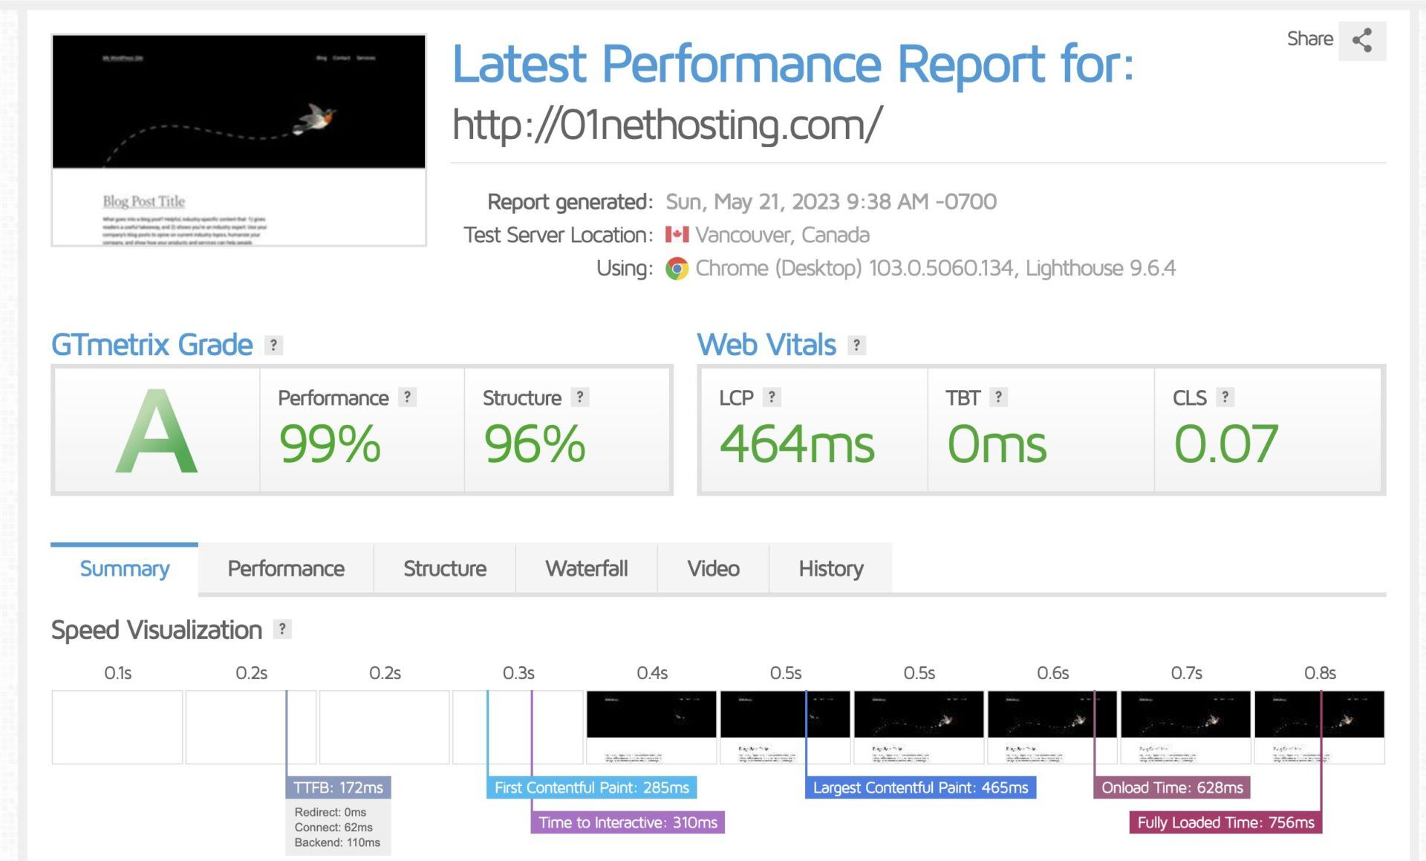The height and width of the screenshot is (861, 1426).
Task: Open Speed Visualization help icon
Action: [x=282, y=629]
